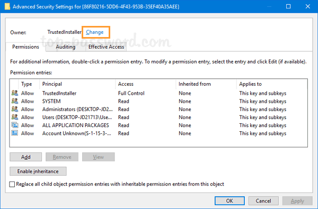Toggle Replace all child object permission entries
Screen dimensions: 318x209
tap(12, 184)
